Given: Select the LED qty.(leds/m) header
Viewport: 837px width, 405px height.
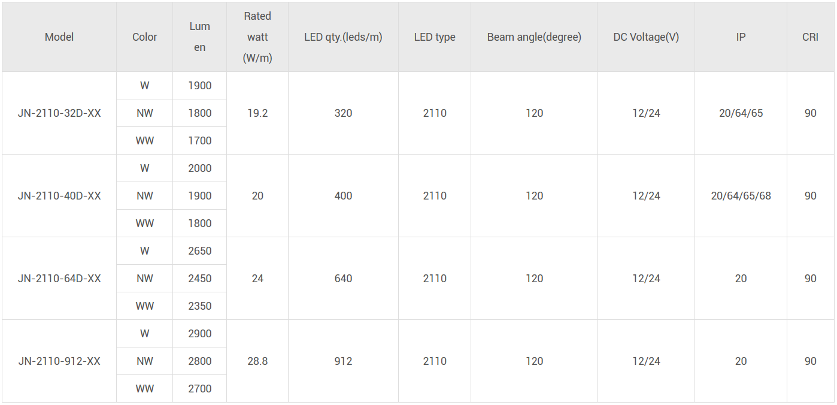Looking at the screenshot, I should pos(343,37).
